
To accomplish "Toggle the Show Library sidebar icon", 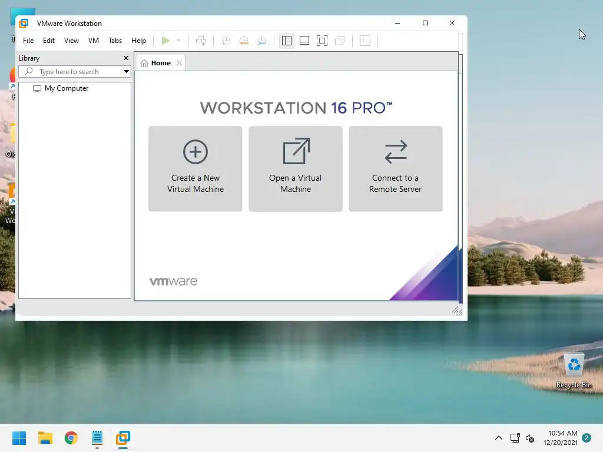I will 287,41.
